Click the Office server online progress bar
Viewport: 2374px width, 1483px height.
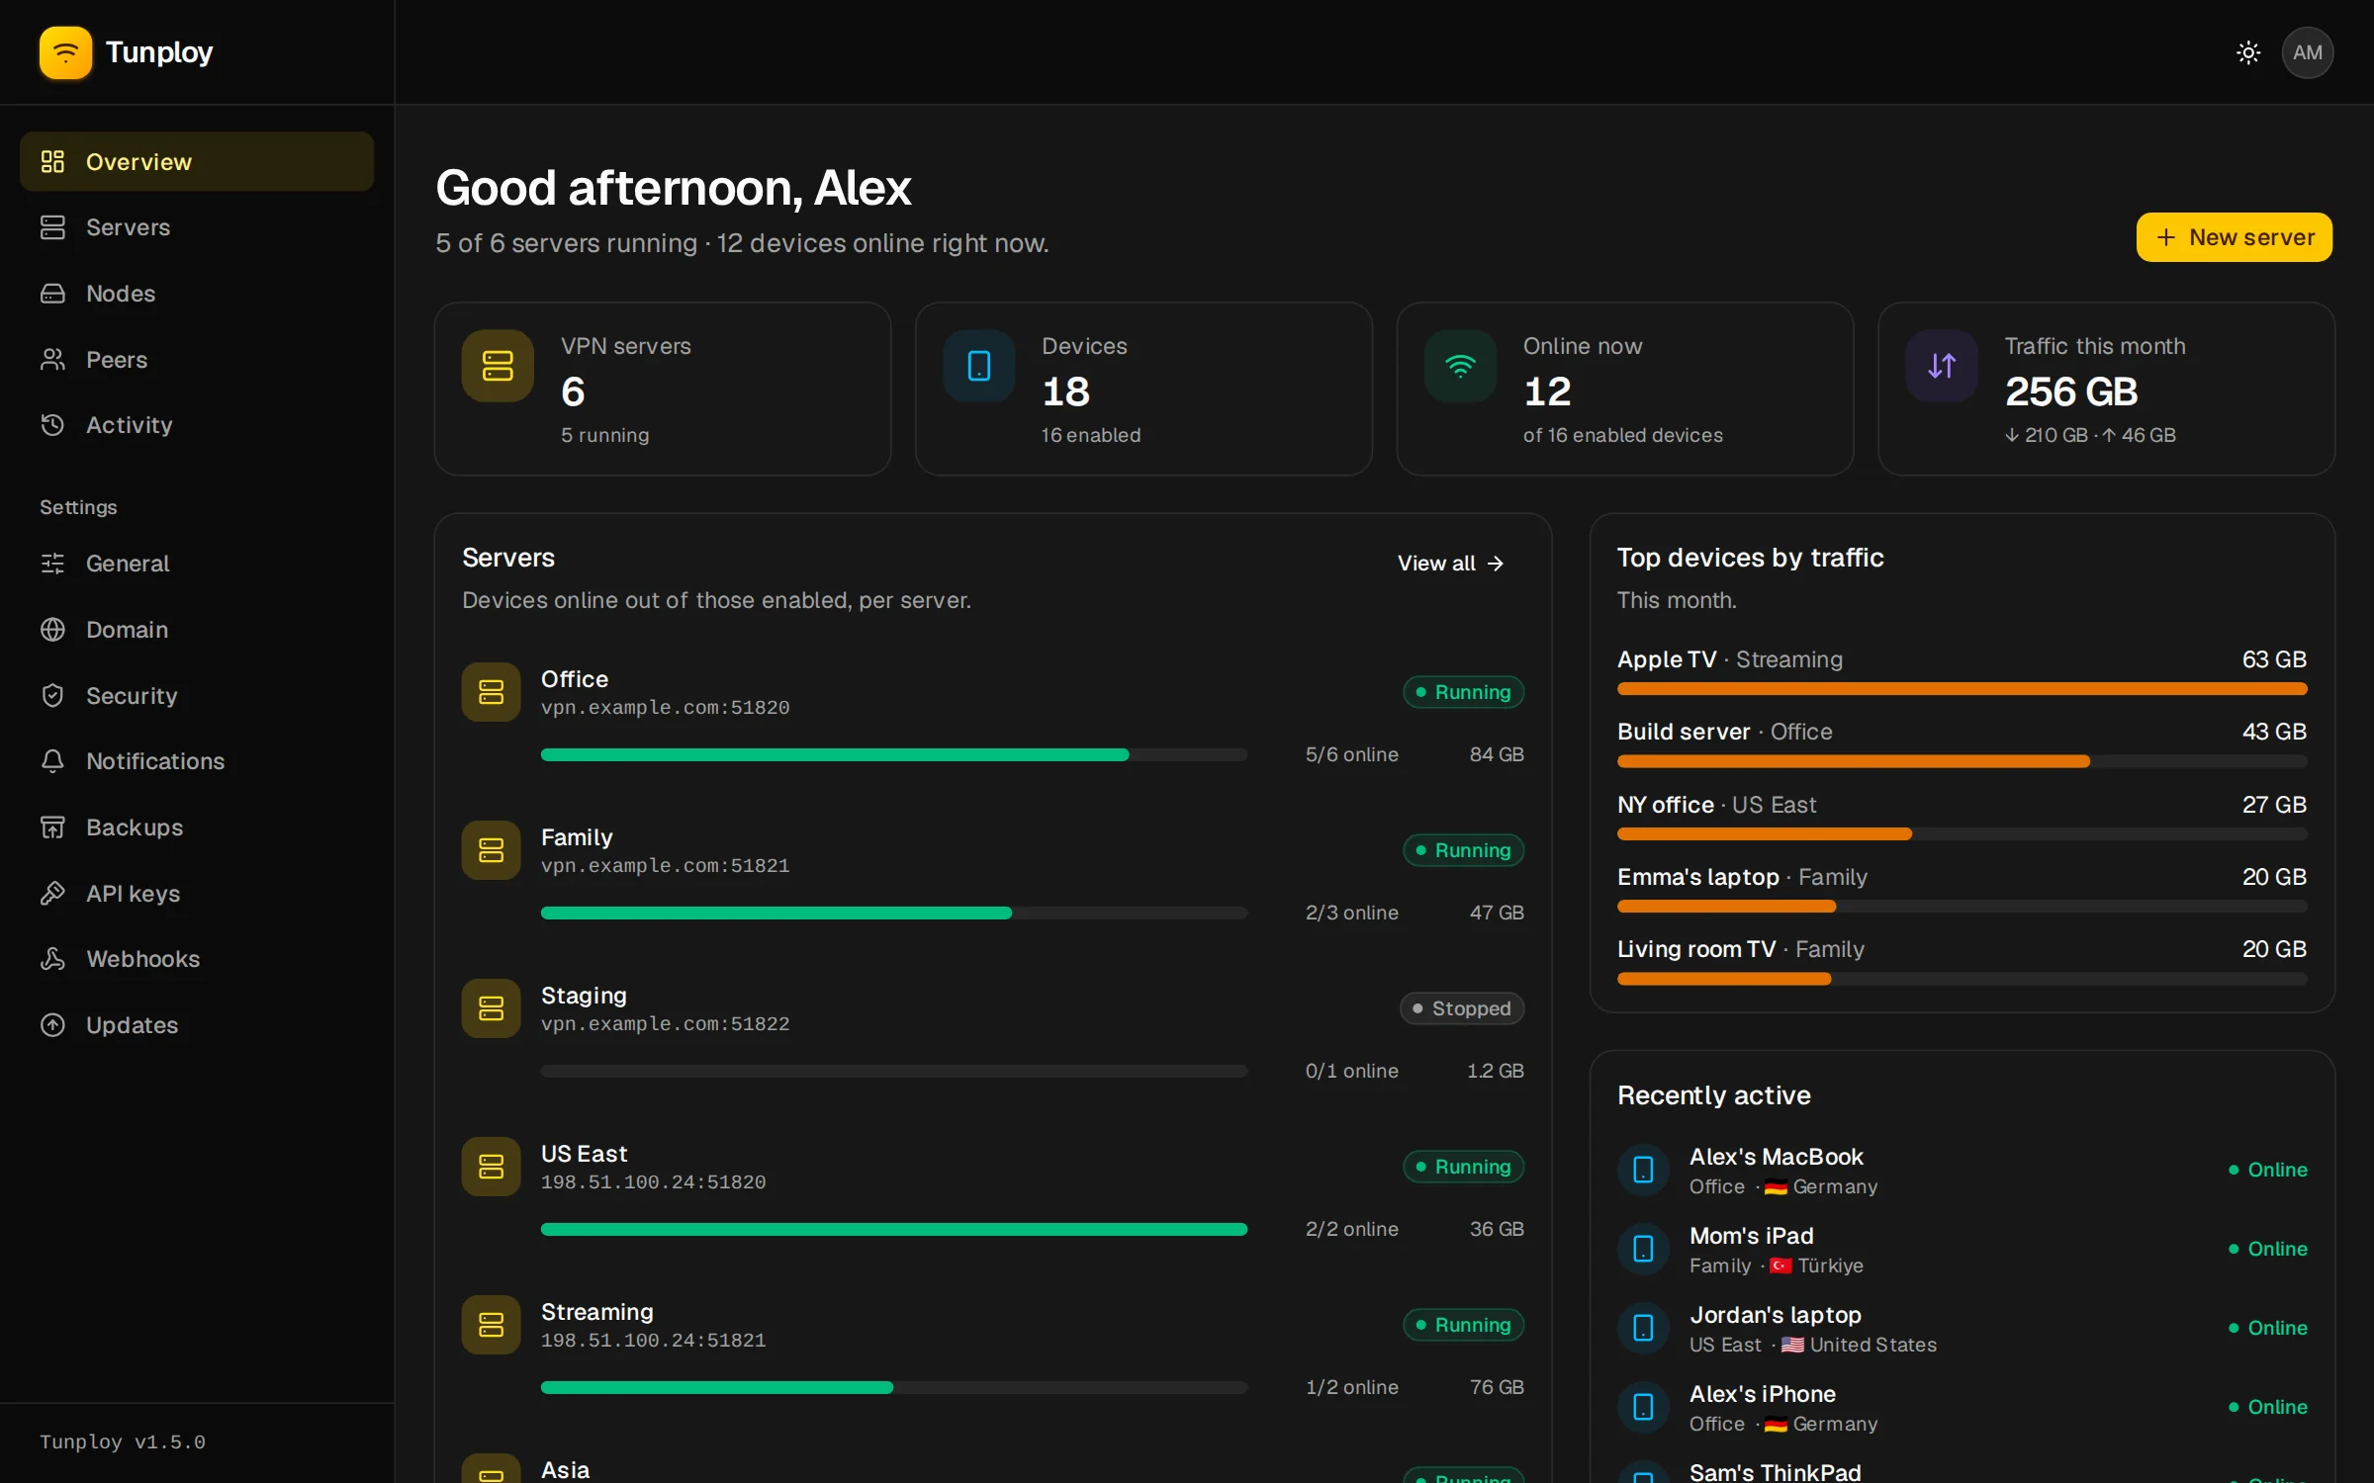coord(894,754)
